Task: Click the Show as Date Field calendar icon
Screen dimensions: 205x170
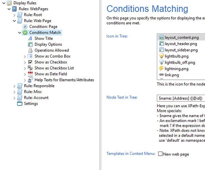Action: coord(30,74)
